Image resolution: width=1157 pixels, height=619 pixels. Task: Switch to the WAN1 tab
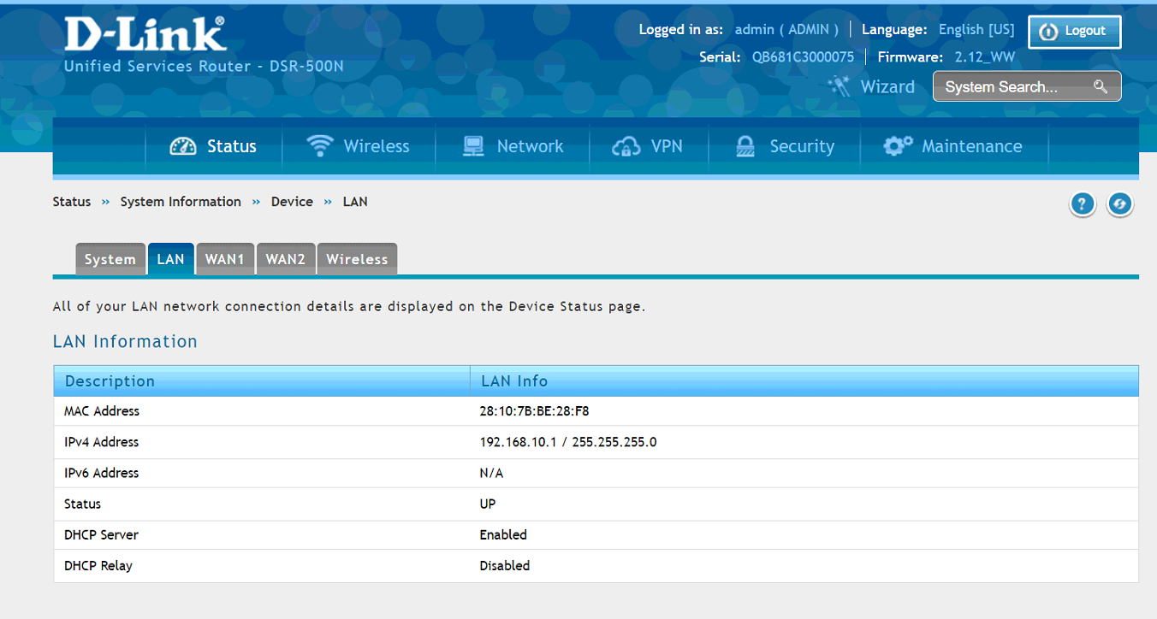(x=225, y=259)
